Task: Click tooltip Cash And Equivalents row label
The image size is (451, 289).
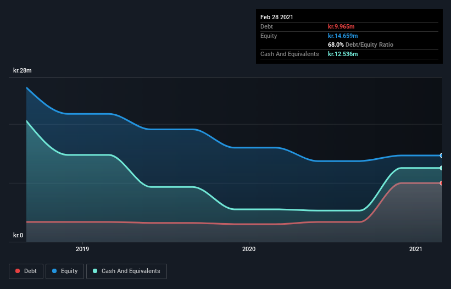Action: [x=289, y=54]
